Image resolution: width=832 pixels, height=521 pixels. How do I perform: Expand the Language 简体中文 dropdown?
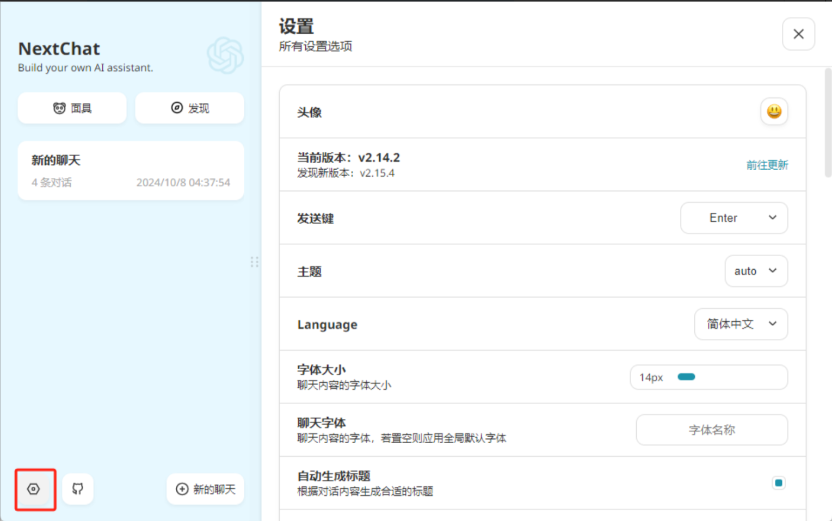[x=740, y=324]
